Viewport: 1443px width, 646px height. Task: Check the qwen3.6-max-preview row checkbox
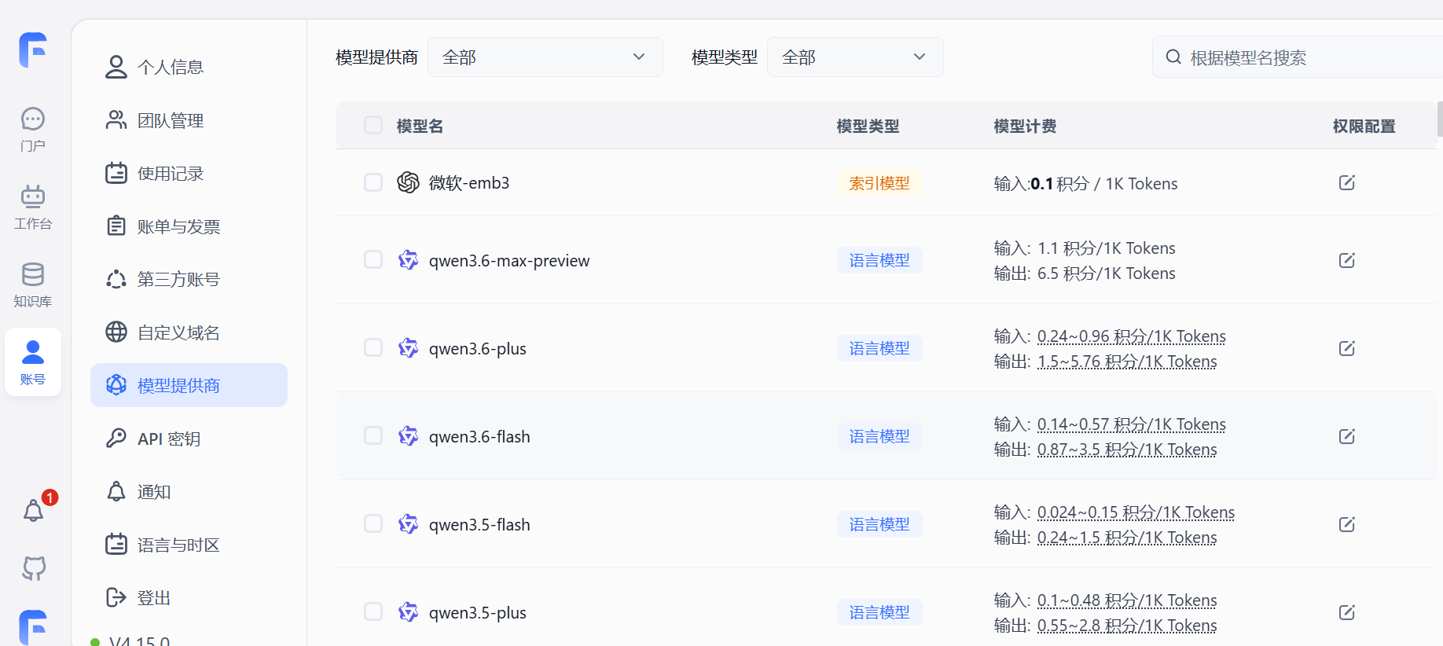click(x=373, y=260)
